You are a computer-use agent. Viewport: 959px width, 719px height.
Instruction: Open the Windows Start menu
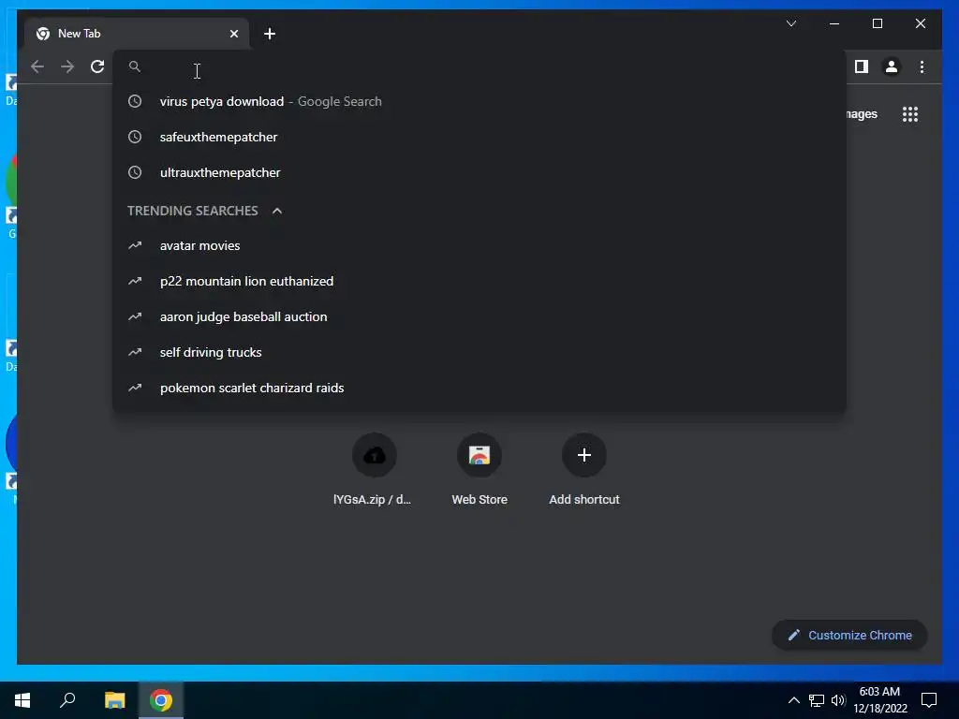[22, 700]
